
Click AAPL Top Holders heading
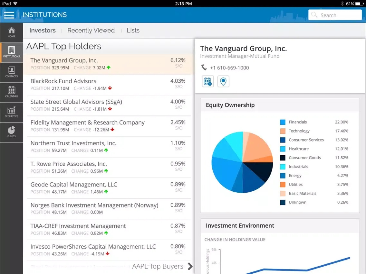pyautogui.click(x=64, y=46)
